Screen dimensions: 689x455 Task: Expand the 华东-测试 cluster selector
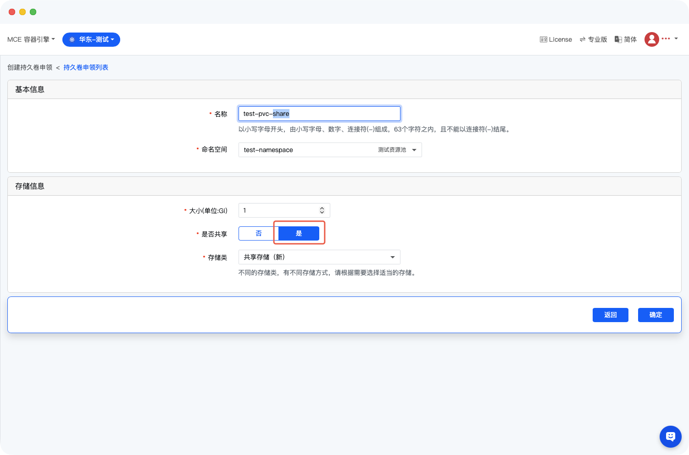coord(91,39)
